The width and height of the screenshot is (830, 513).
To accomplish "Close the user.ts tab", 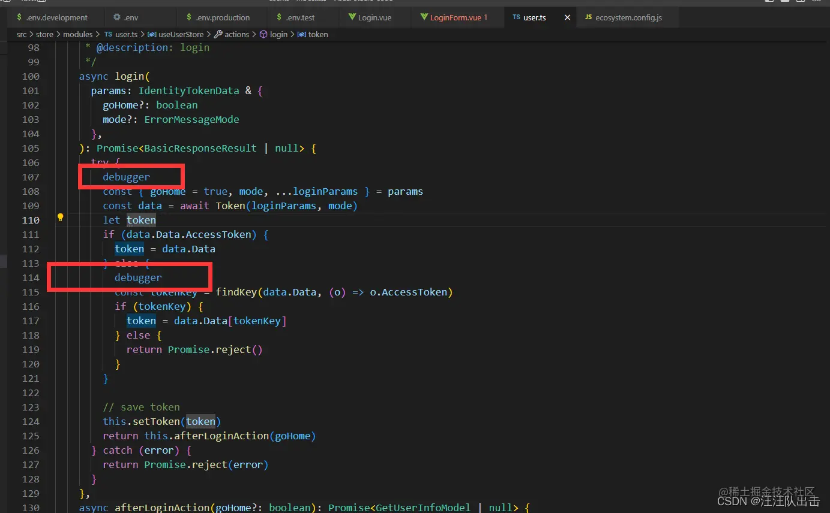I will (567, 17).
